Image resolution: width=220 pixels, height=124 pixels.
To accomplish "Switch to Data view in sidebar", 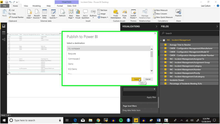I will click(x=4, y=33).
